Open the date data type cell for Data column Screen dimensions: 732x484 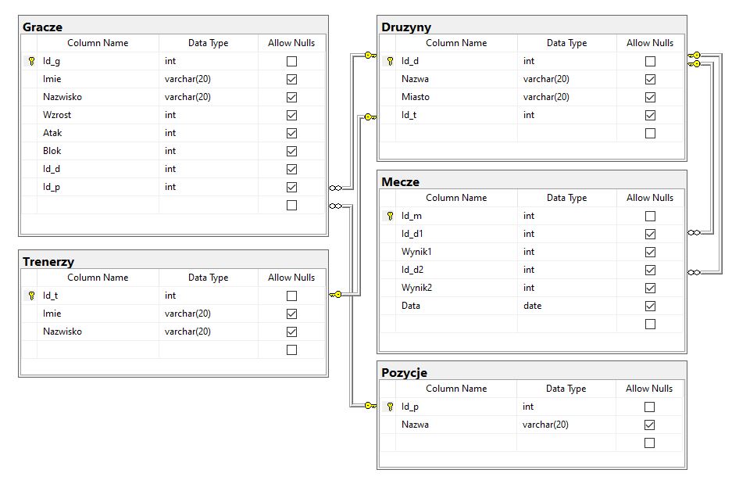(566, 306)
